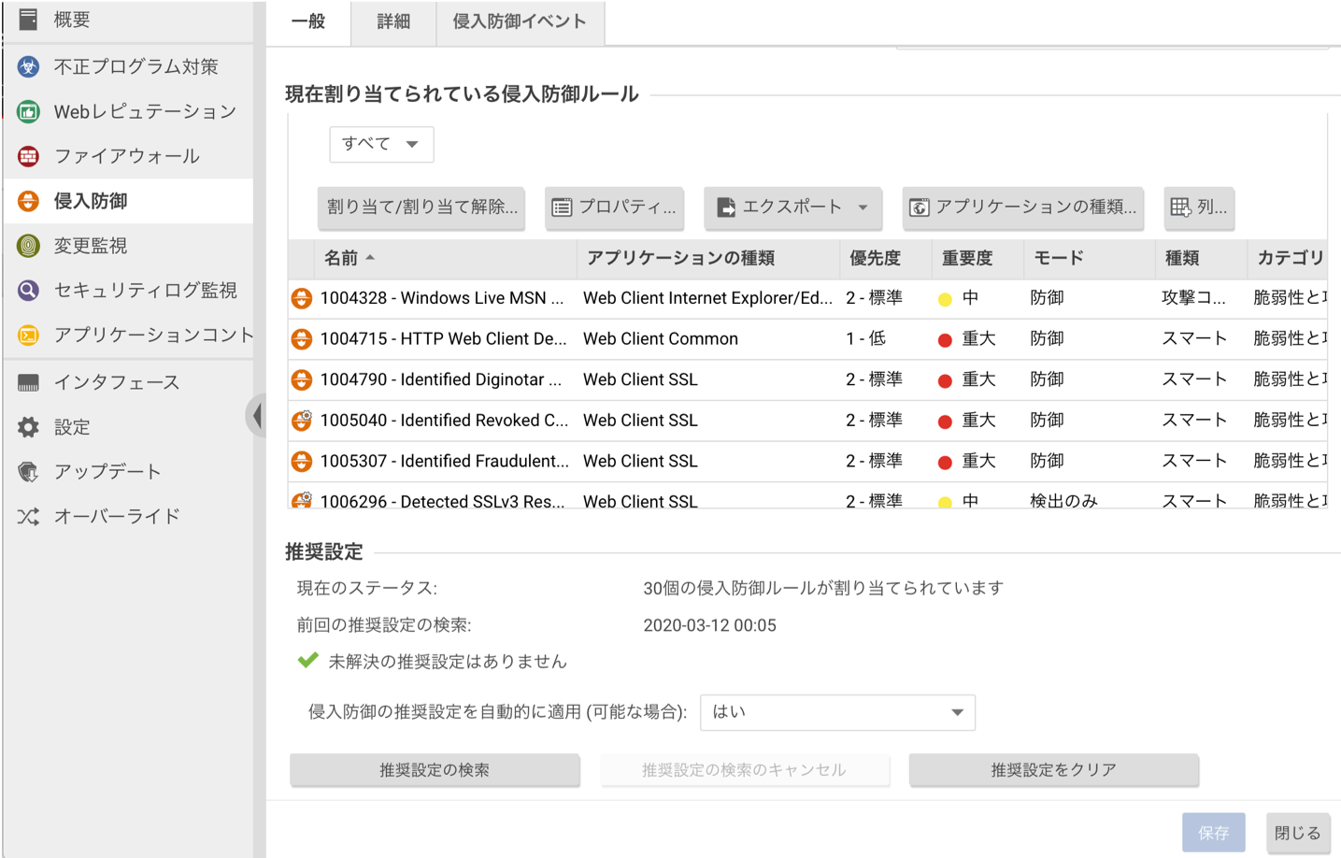This screenshot has height=858, width=1341.
Task: Click the 推奨設定をクリア button
Action: [1053, 770]
